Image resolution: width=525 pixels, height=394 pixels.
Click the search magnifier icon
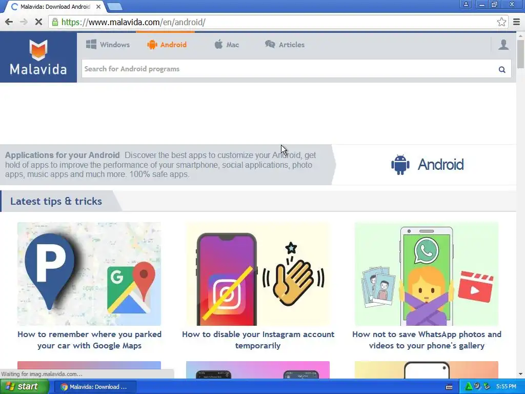tap(501, 69)
